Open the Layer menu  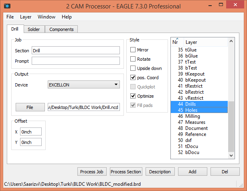(26, 17)
